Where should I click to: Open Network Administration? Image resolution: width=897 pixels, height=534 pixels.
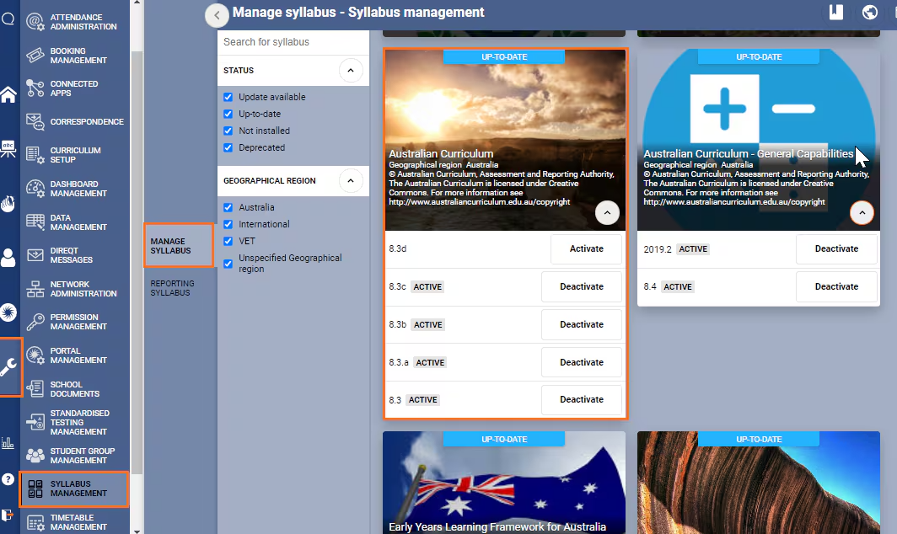75,289
